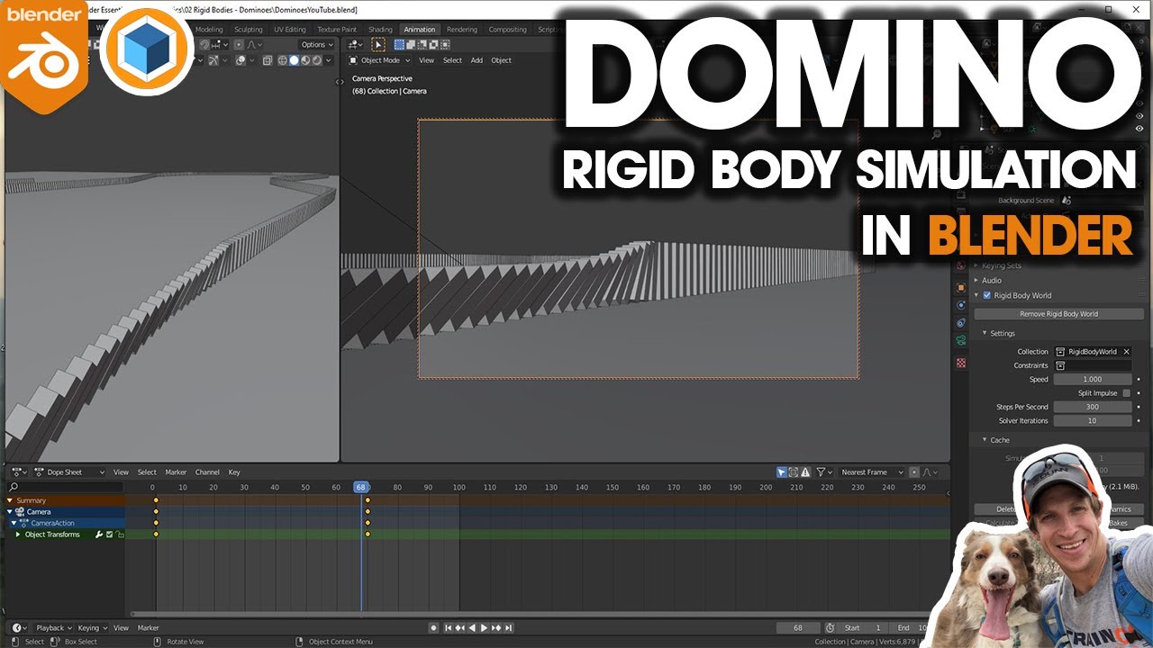Open the shading options dropdown arrow
Screen dimensions: 1153x648
329,60
